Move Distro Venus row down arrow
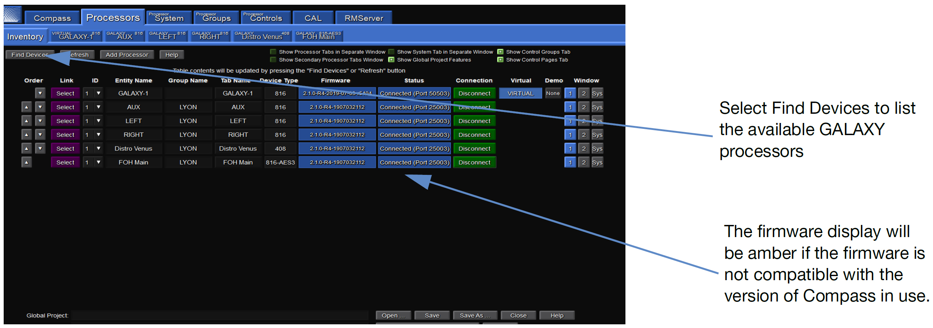Image resolution: width=933 pixels, height=328 pixels. pos(40,148)
